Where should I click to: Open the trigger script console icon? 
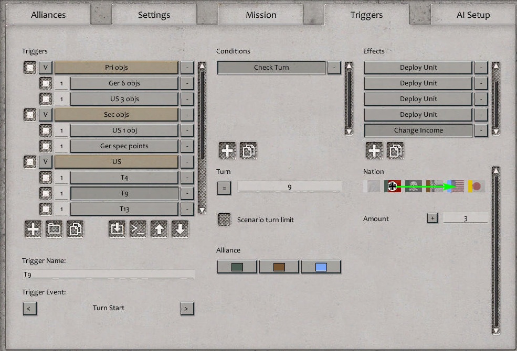pyautogui.click(x=138, y=228)
